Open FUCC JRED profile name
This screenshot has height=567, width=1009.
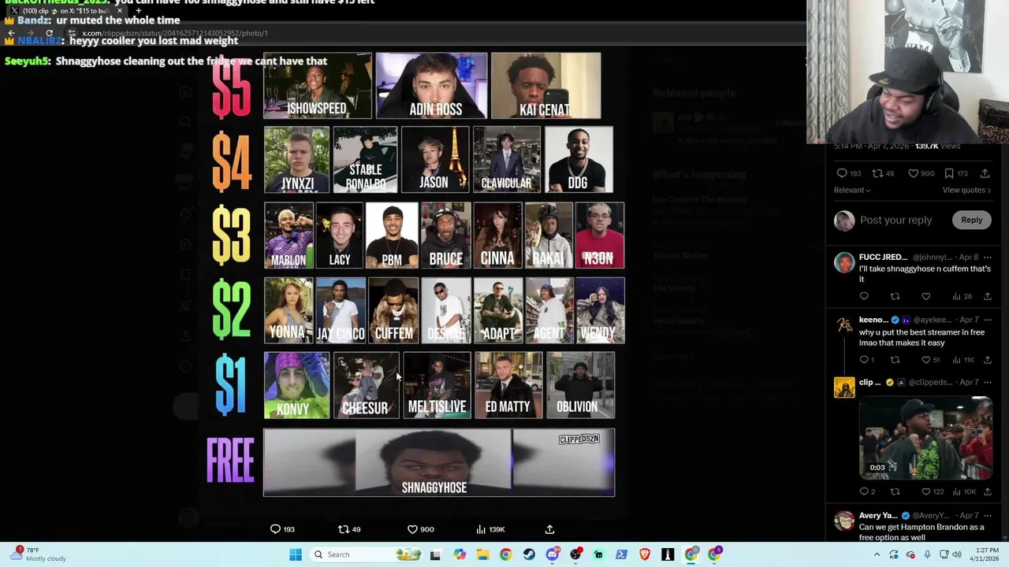pyautogui.click(x=883, y=258)
